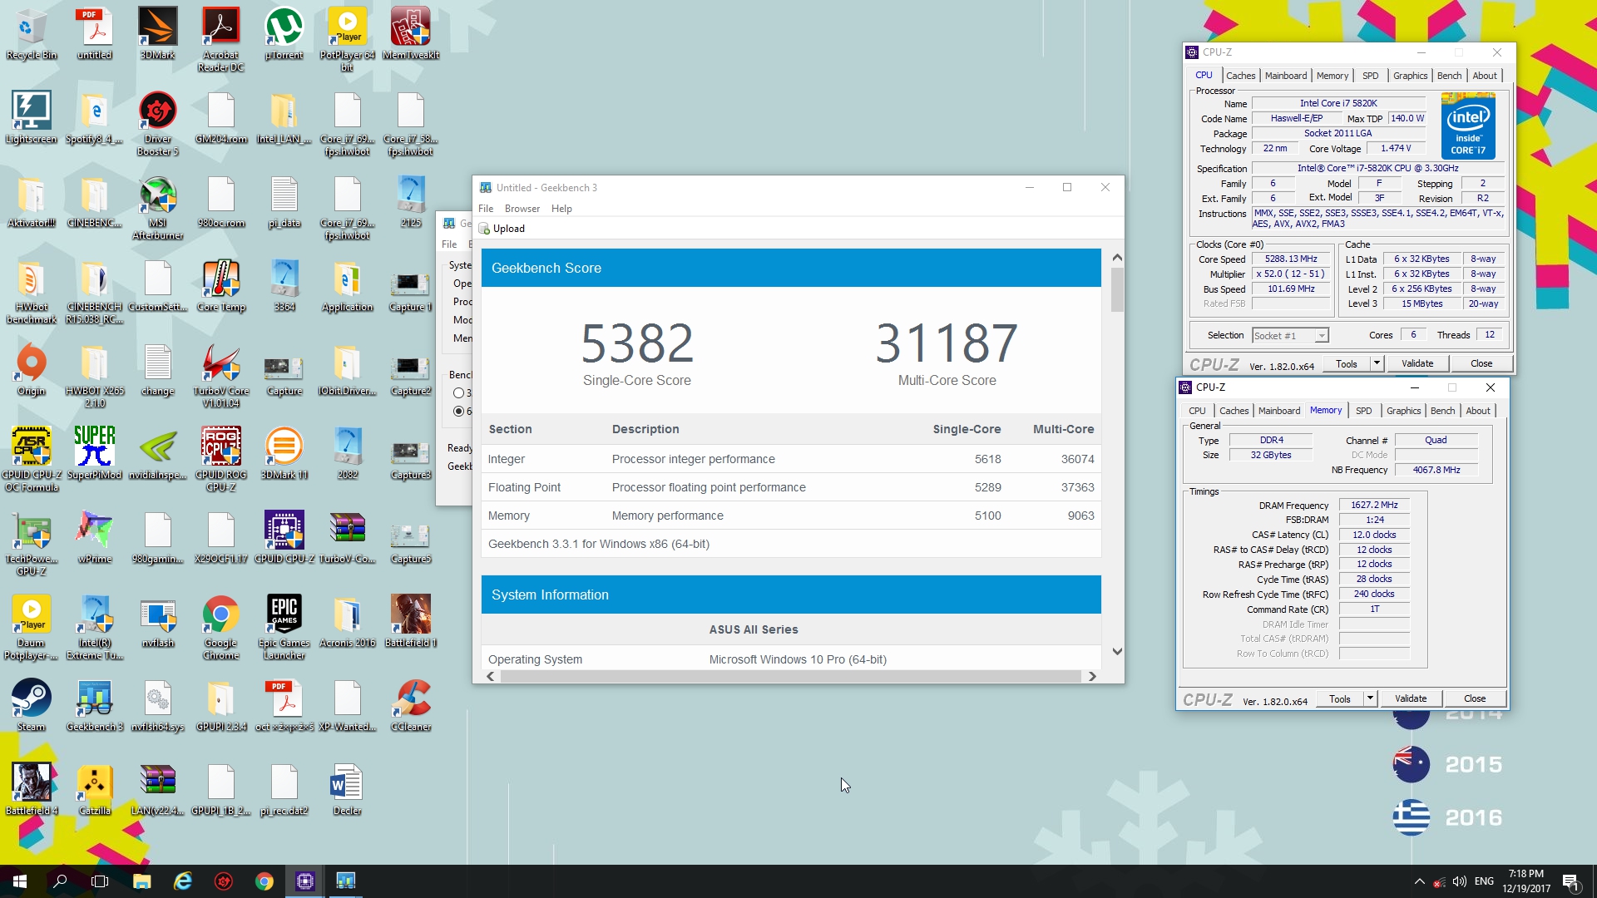Launch CCleaner desktop shortcut
Screen dimensions: 1597x898
(x=410, y=706)
